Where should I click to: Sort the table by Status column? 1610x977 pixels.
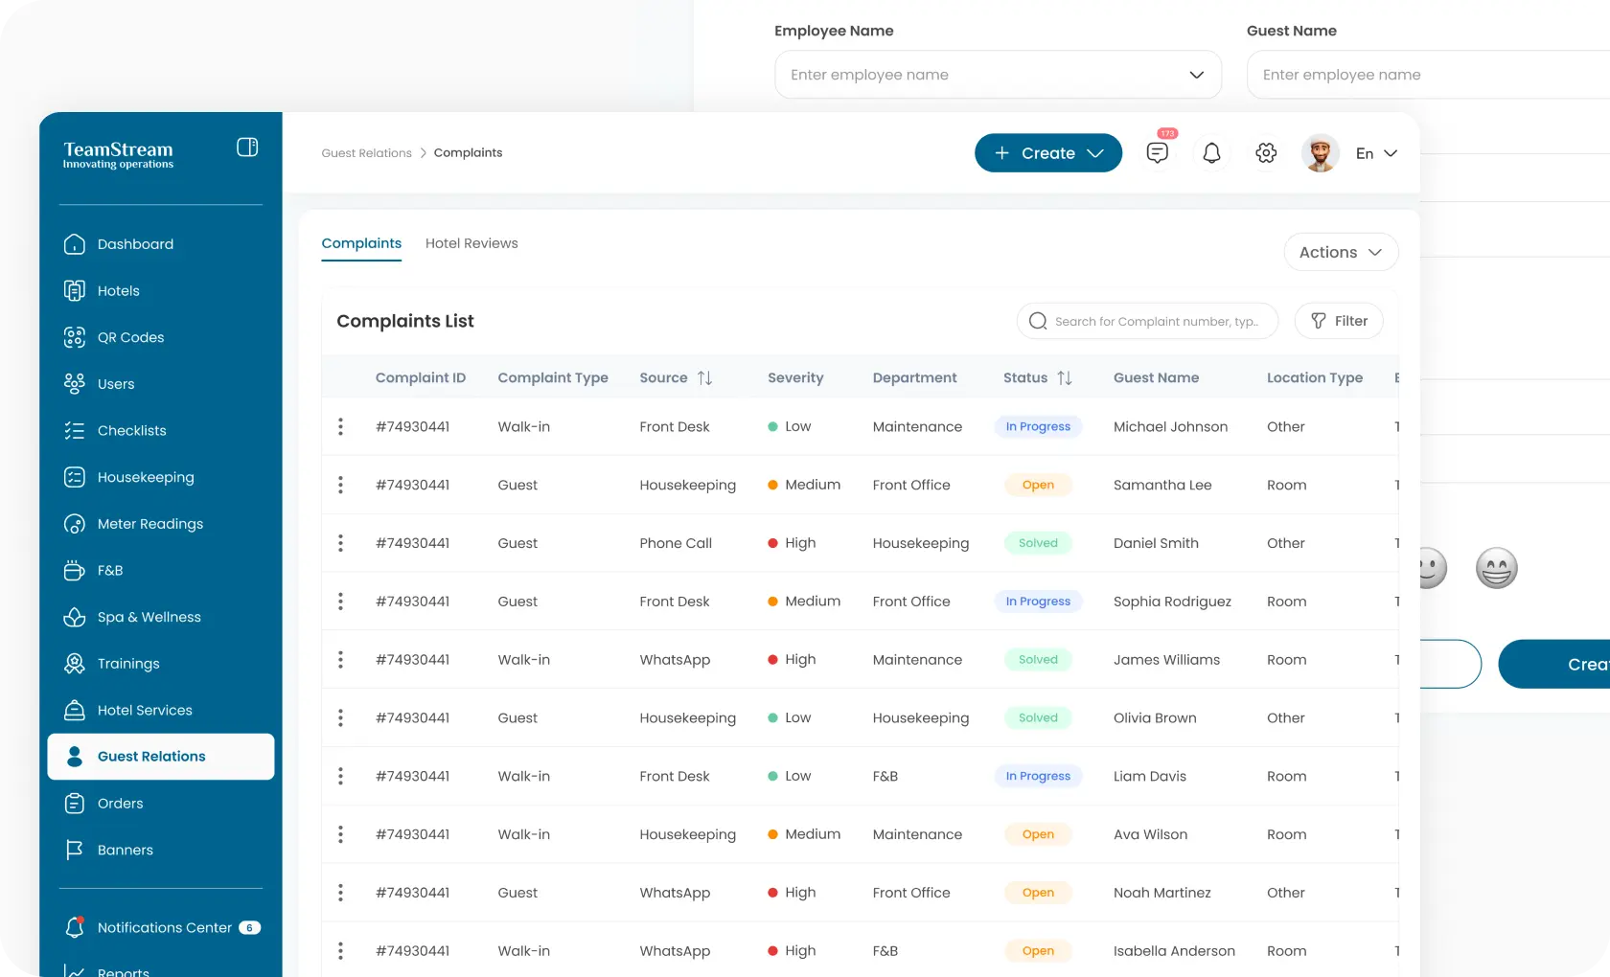click(1064, 378)
